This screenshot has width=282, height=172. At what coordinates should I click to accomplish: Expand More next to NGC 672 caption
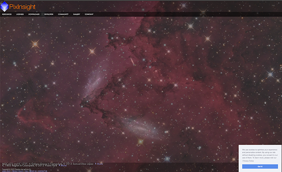99,163
